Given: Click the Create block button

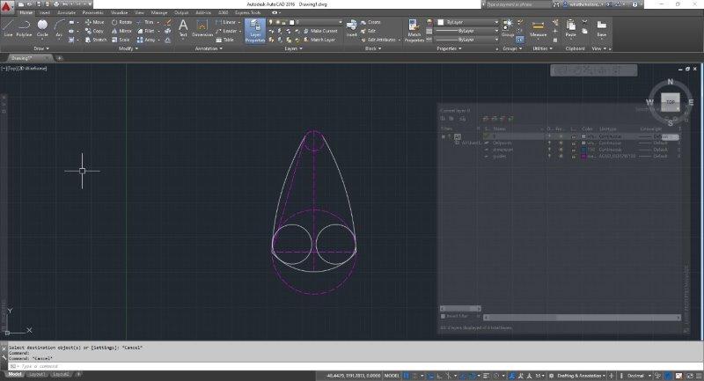Looking at the screenshot, I should tap(370, 22).
